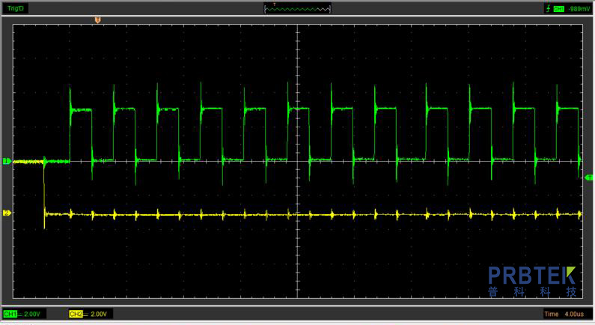The width and height of the screenshot is (595, 325).
Task: Toggle the green CH1 channel label
Action: (x=10, y=314)
